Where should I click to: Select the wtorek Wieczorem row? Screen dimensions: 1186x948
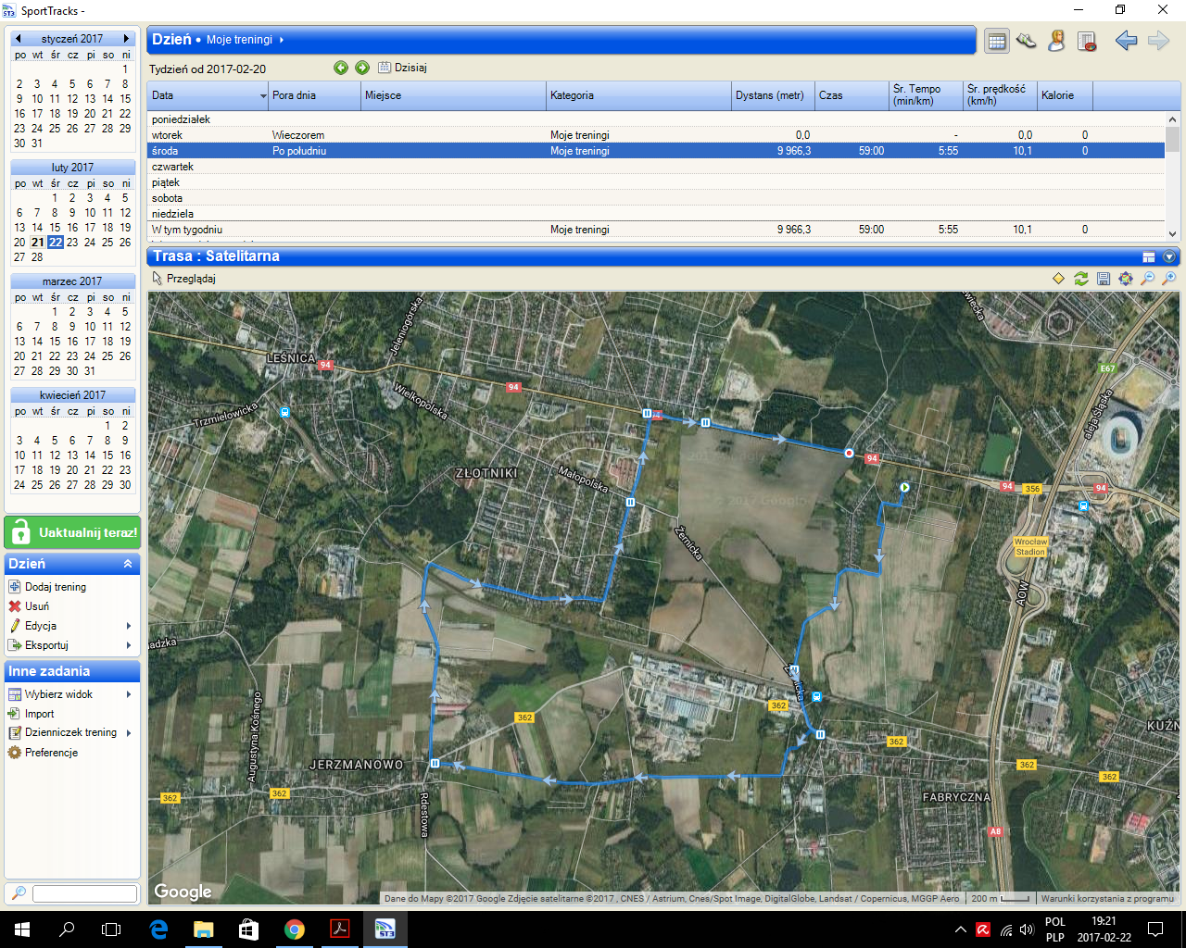(x=656, y=135)
